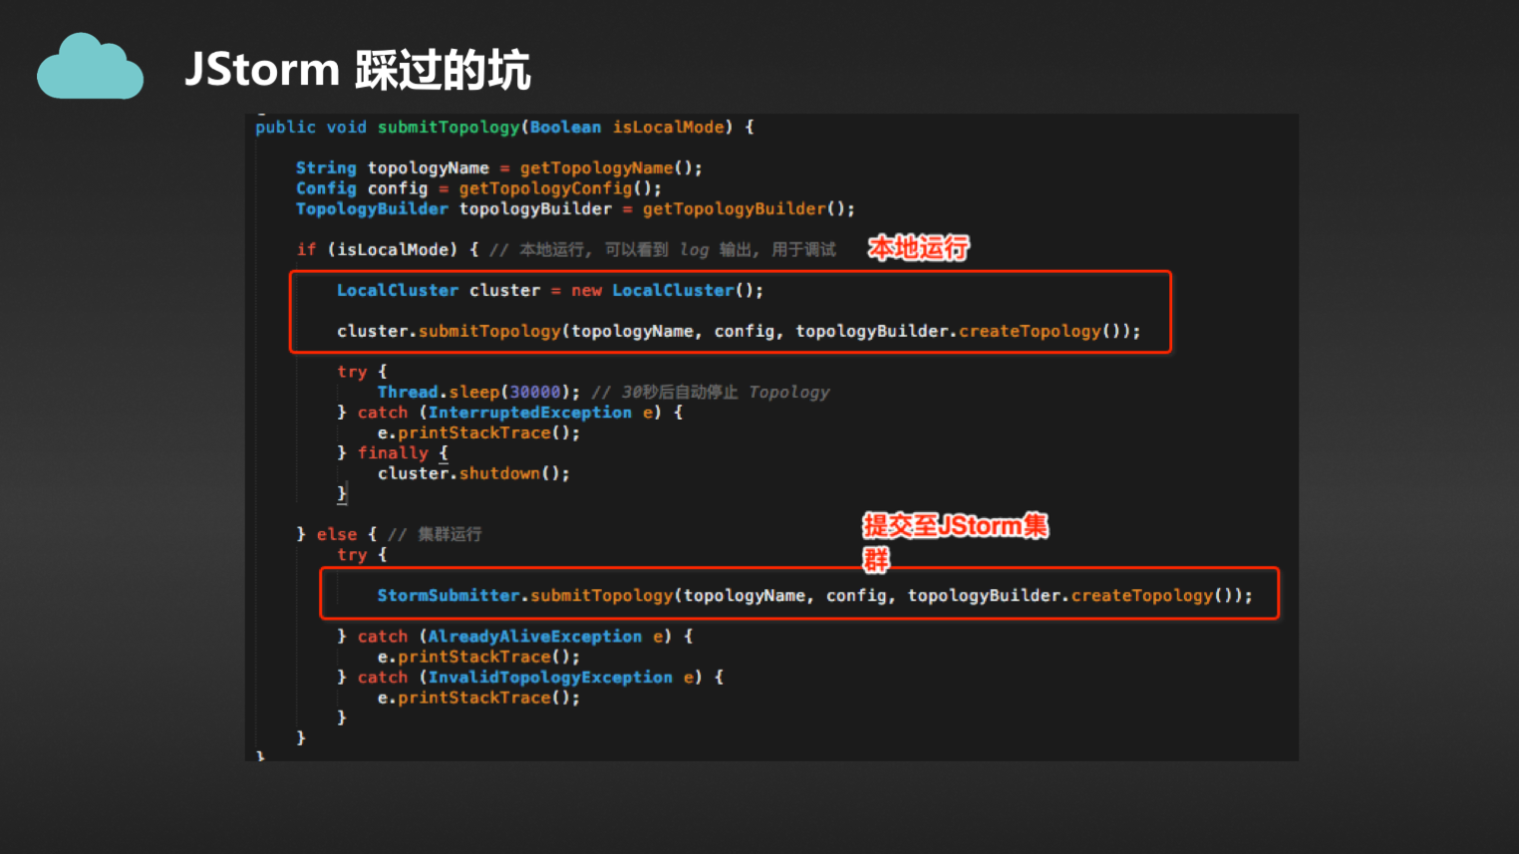The width and height of the screenshot is (1519, 854).
Task: Click the 'catch (AlreadyAliveException e) {' line
Action: point(515,637)
